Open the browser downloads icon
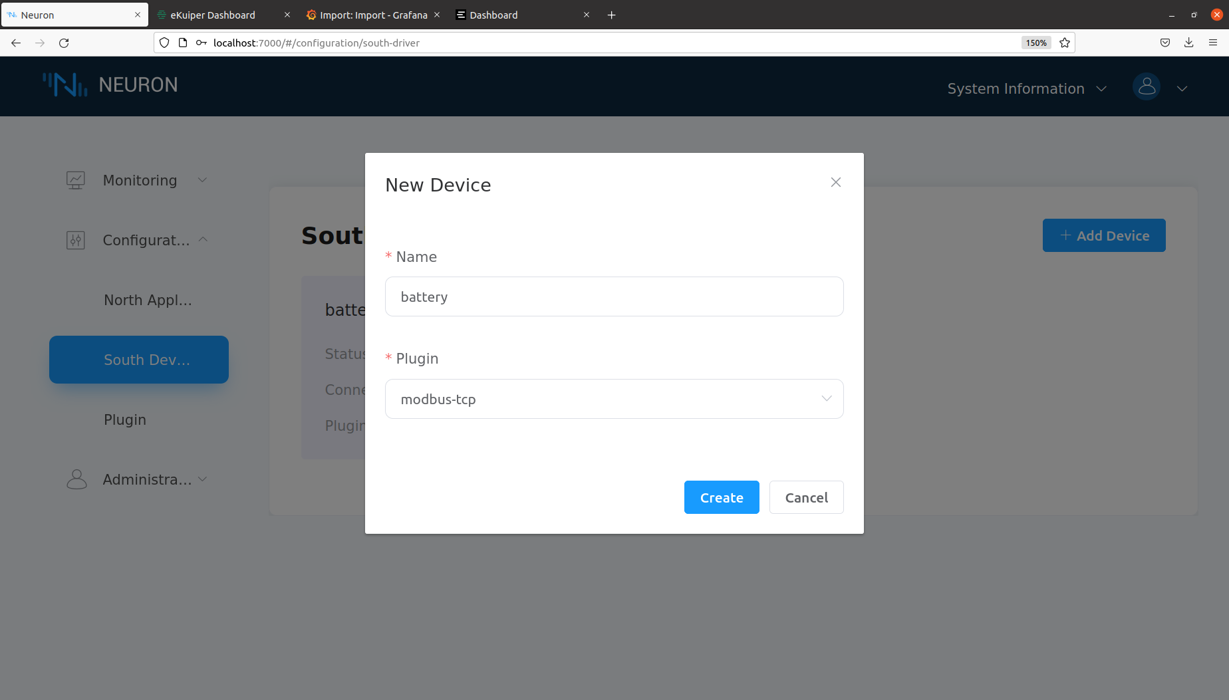The width and height of the screenshot is (1229, 700). pos(1189,43)
